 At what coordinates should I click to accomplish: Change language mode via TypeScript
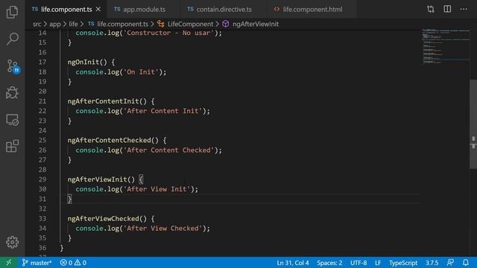point(403,263)
